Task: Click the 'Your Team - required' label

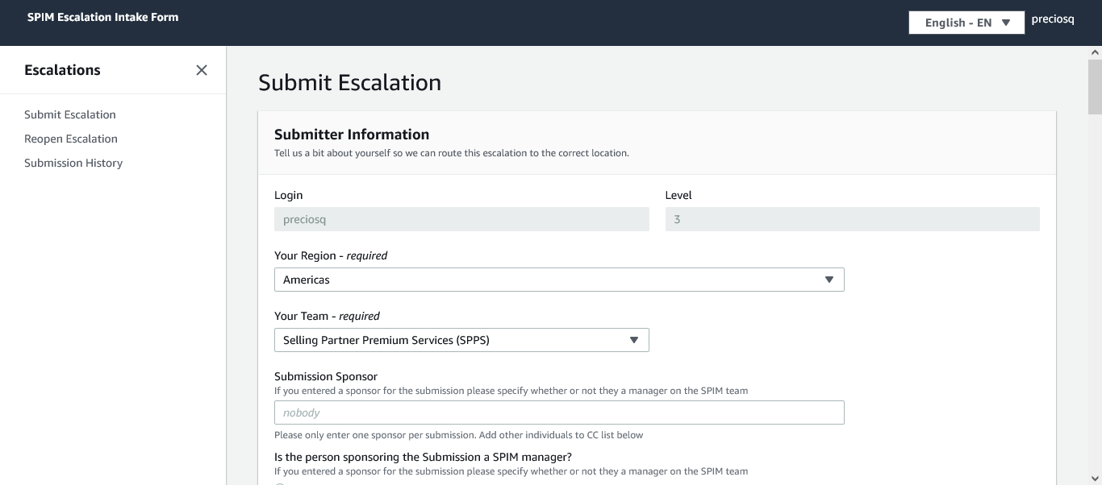Action: (327, 316)
